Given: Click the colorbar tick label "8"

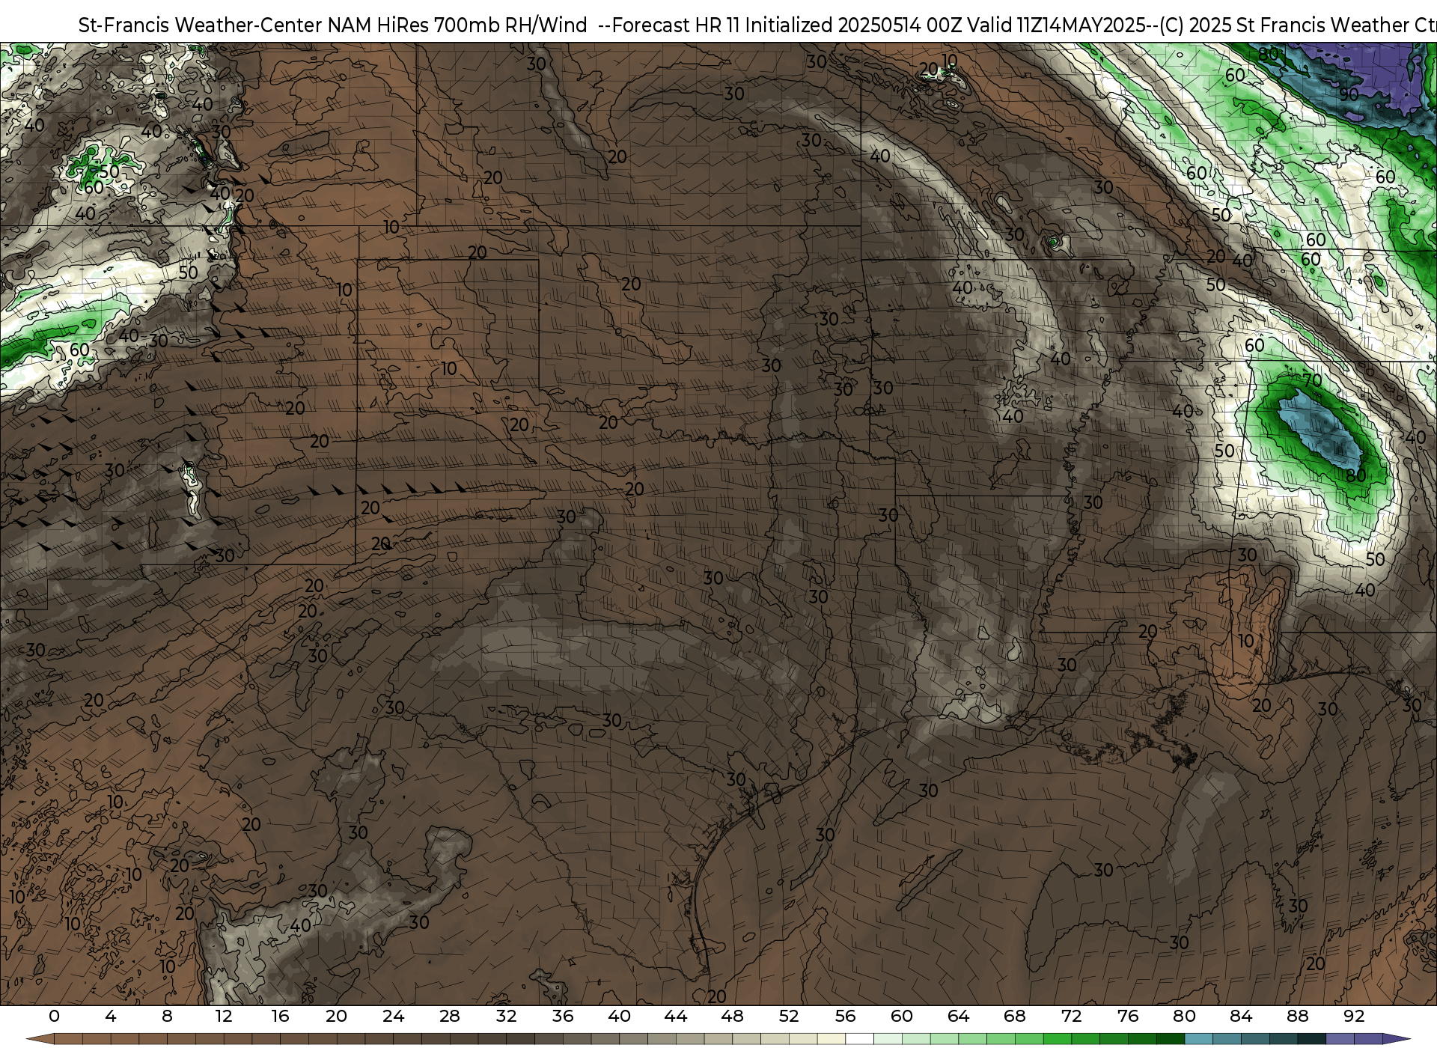Looking at the screenshot, I should pyautogui.click(x=167, y=1016).
